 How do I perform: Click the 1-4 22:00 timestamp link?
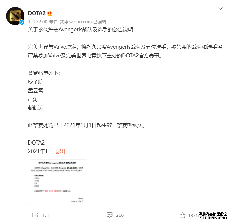[38, 22]
